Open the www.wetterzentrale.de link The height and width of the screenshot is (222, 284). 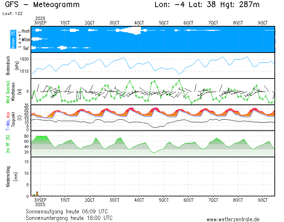coord(233,219)
